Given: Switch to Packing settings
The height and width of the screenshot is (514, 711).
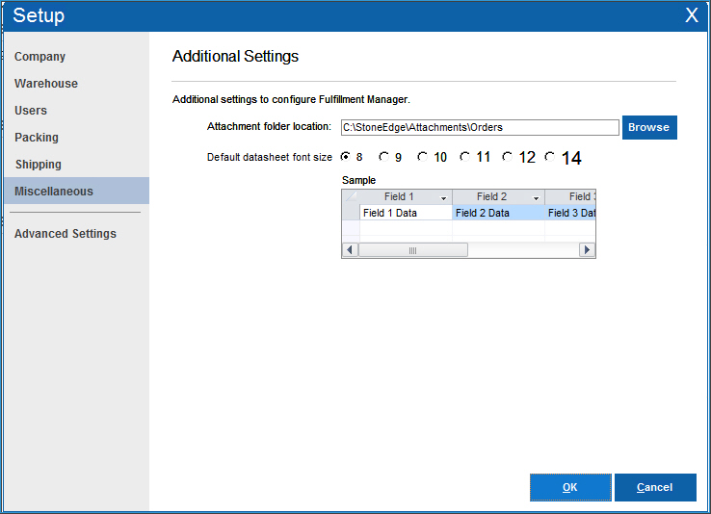Looking at the screenshot, I should (37, 138).
